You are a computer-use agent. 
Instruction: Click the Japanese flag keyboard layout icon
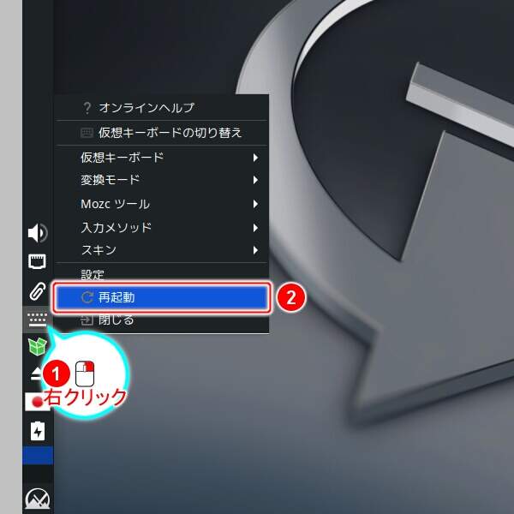pos(37,402)
